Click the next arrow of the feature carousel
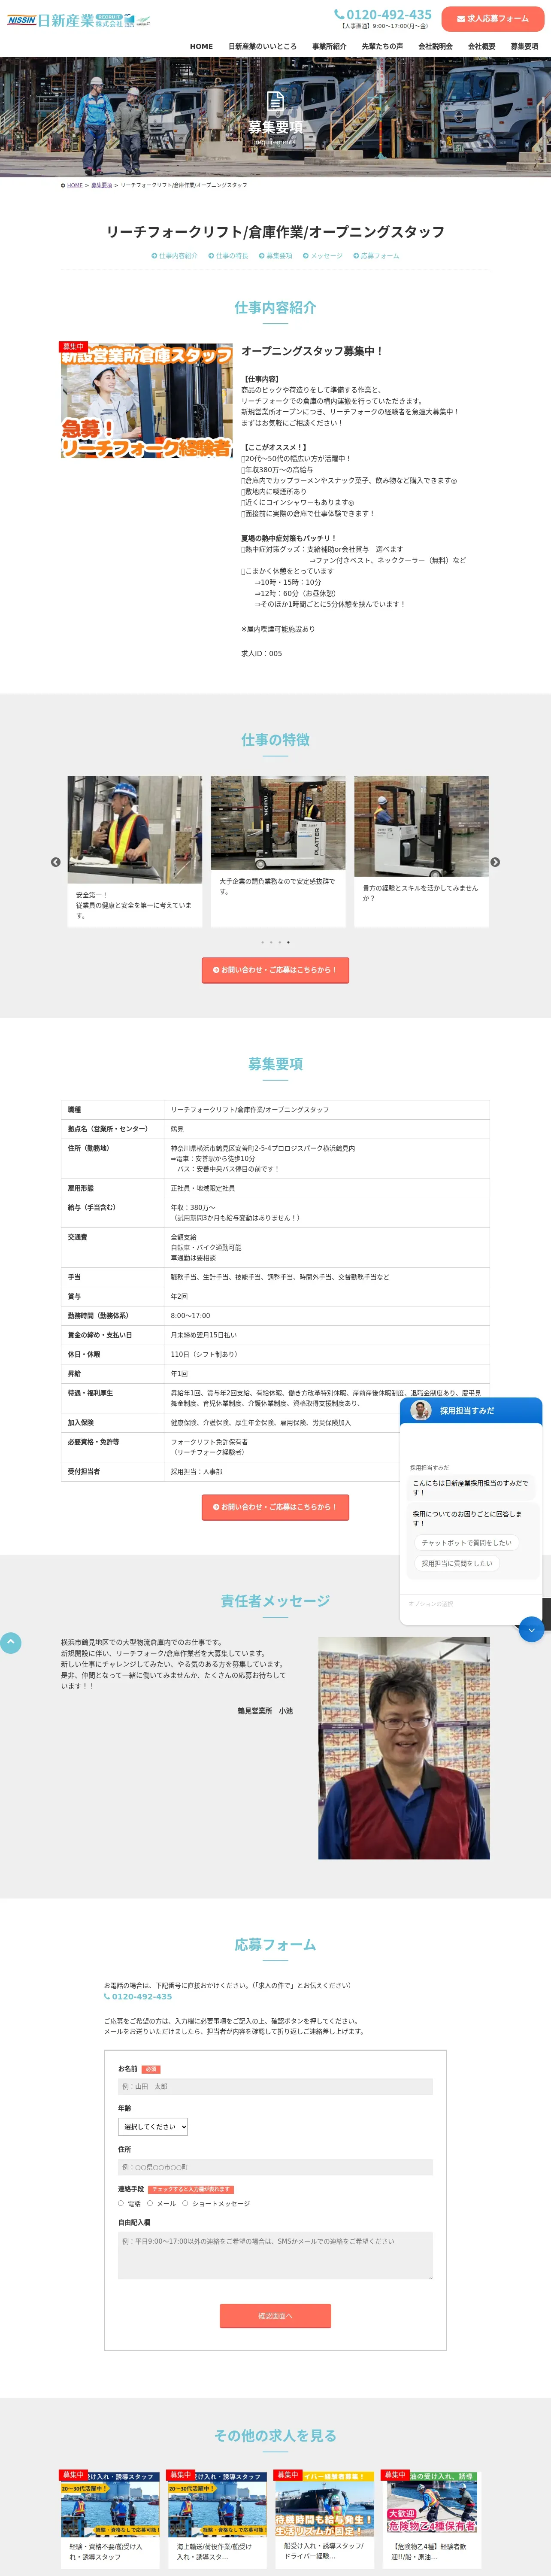Viewport: 551px width, 2576px height. coord(495,862)
